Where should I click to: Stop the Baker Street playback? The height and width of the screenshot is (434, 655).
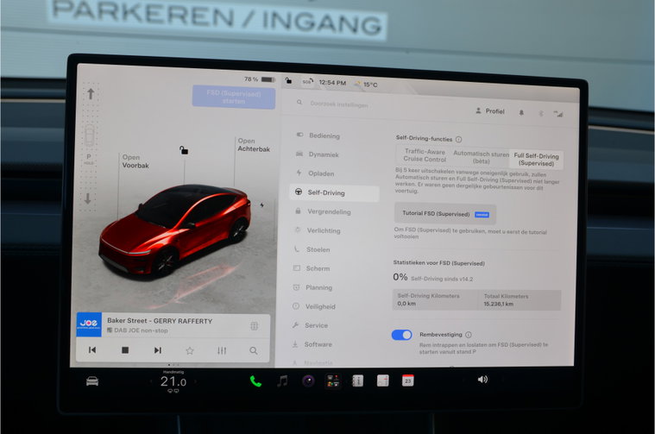click(x=125, y=350)
